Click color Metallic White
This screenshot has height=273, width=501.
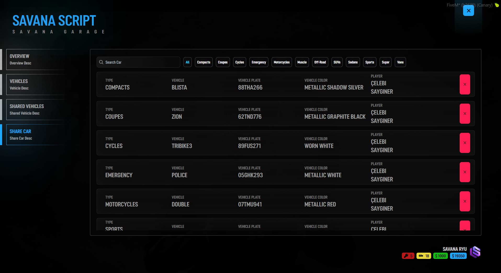click(x=323, y=175)
